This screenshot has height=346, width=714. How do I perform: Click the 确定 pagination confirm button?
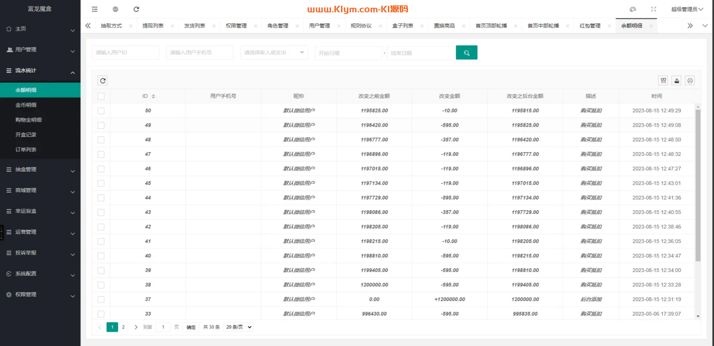tap(191, 327)
